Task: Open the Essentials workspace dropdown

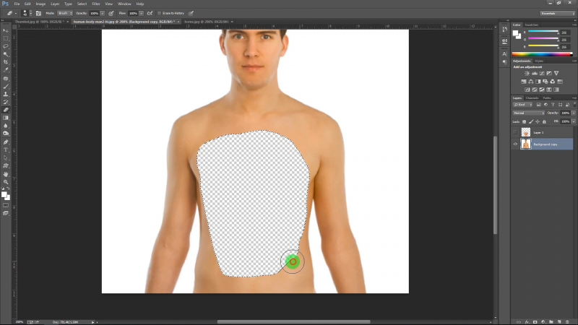Action: point(557,13)
